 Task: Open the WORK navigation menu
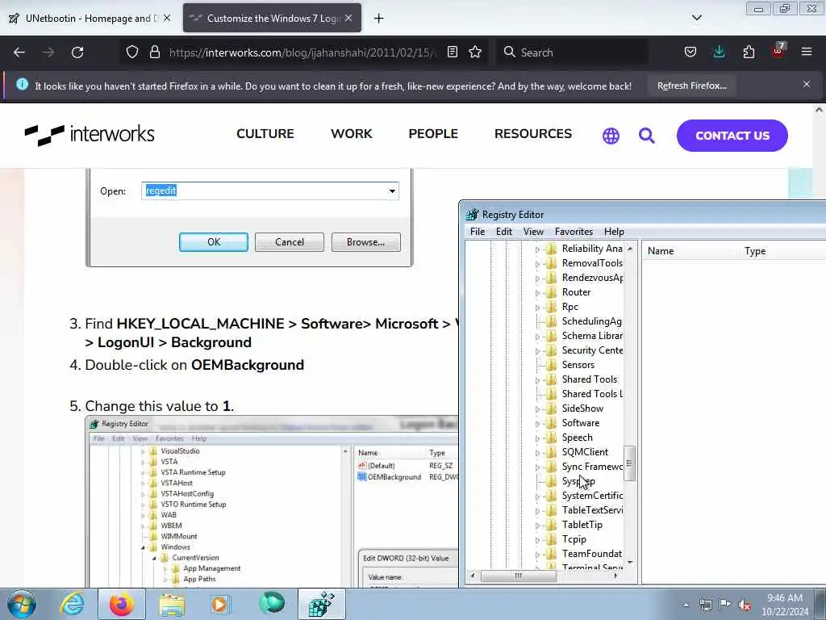352,134
